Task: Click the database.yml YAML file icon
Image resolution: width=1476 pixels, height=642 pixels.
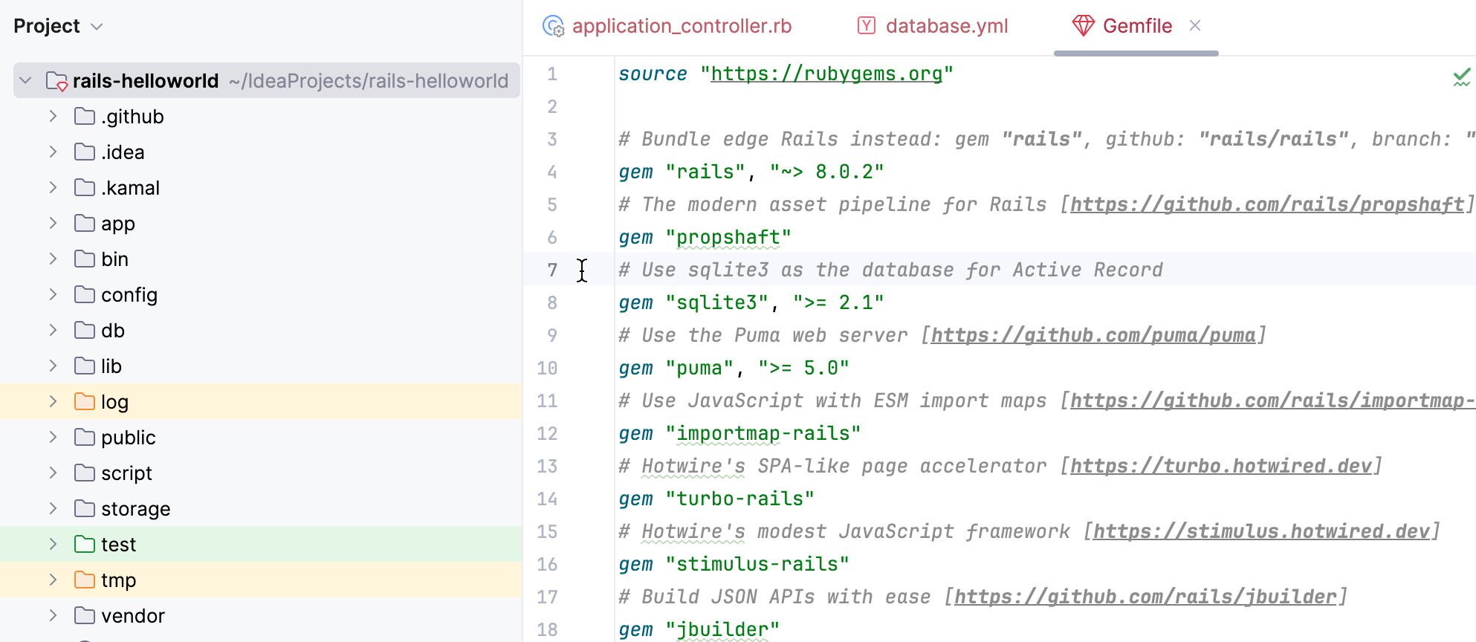Action: [866, 26]
